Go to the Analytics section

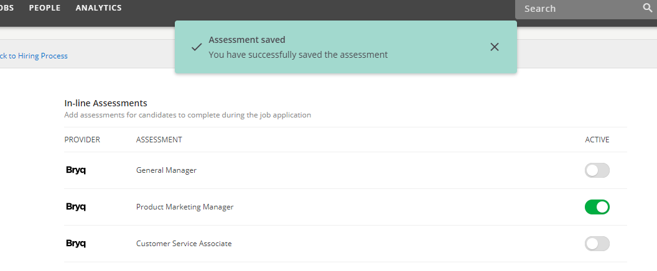click(98, 8)
